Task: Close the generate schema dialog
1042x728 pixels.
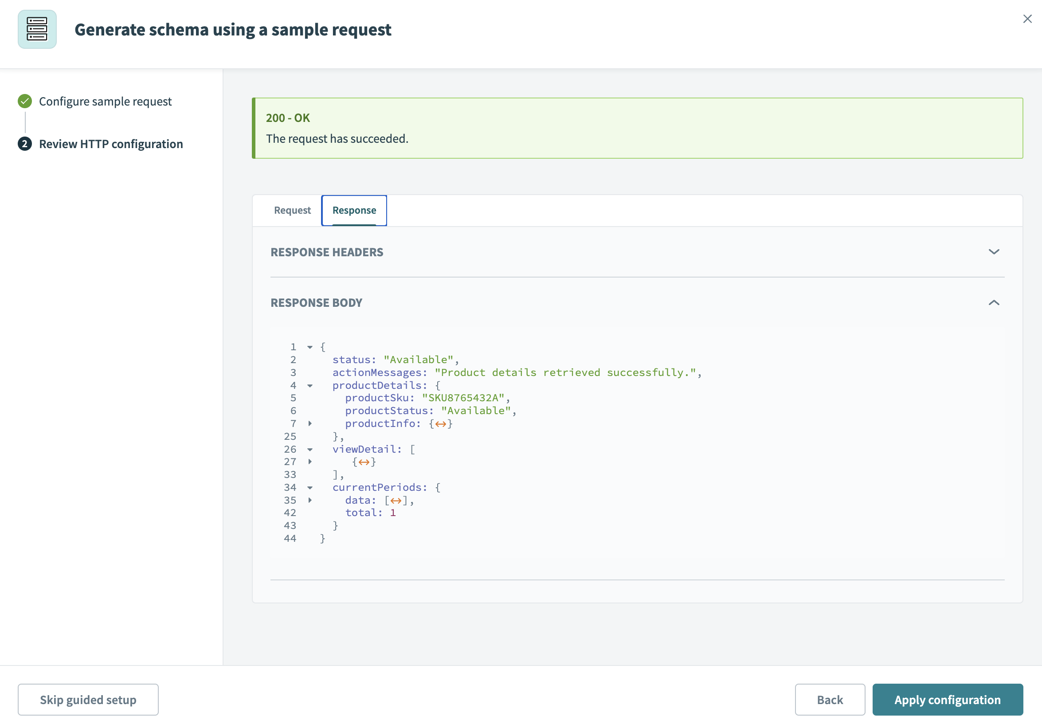Action: [1027, 19]
